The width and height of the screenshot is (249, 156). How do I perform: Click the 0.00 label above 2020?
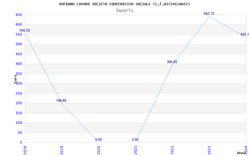(x=98, y=139)
